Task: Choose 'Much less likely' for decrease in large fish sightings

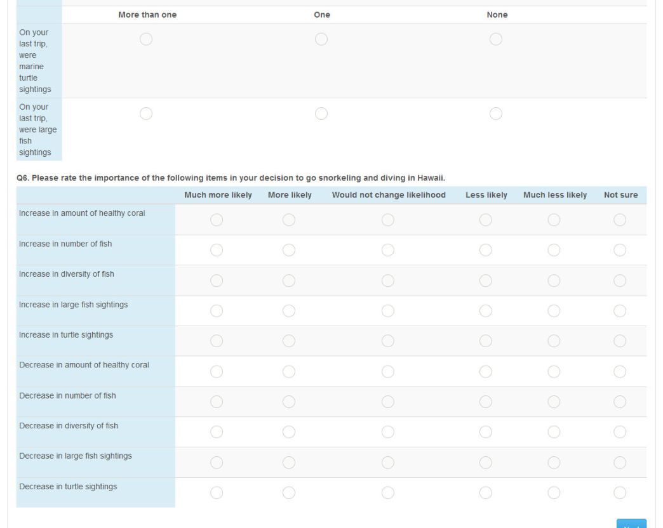Action: [x=554, y=463]
